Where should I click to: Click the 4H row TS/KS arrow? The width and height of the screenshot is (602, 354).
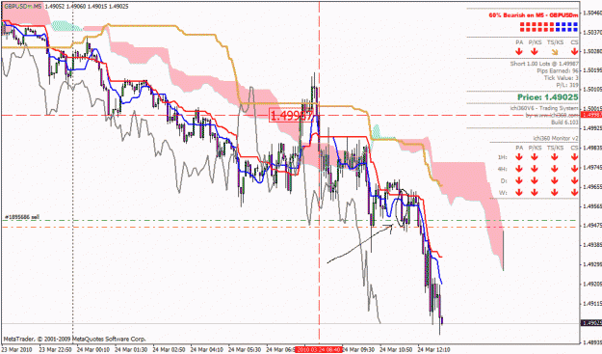click(x=555, y=169)
